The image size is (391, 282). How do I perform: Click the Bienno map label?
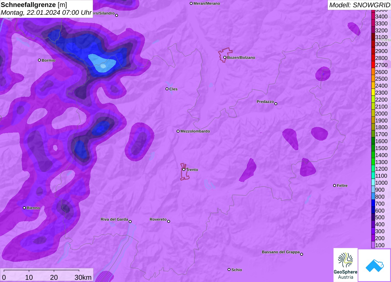coord(33,208)
